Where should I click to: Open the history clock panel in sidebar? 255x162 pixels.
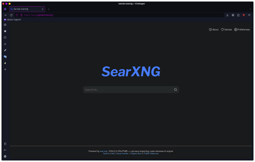(5, 38)
